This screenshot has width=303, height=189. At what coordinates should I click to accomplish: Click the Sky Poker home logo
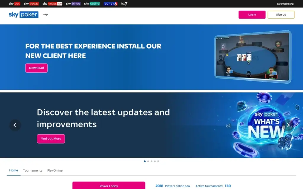[24, 14]
